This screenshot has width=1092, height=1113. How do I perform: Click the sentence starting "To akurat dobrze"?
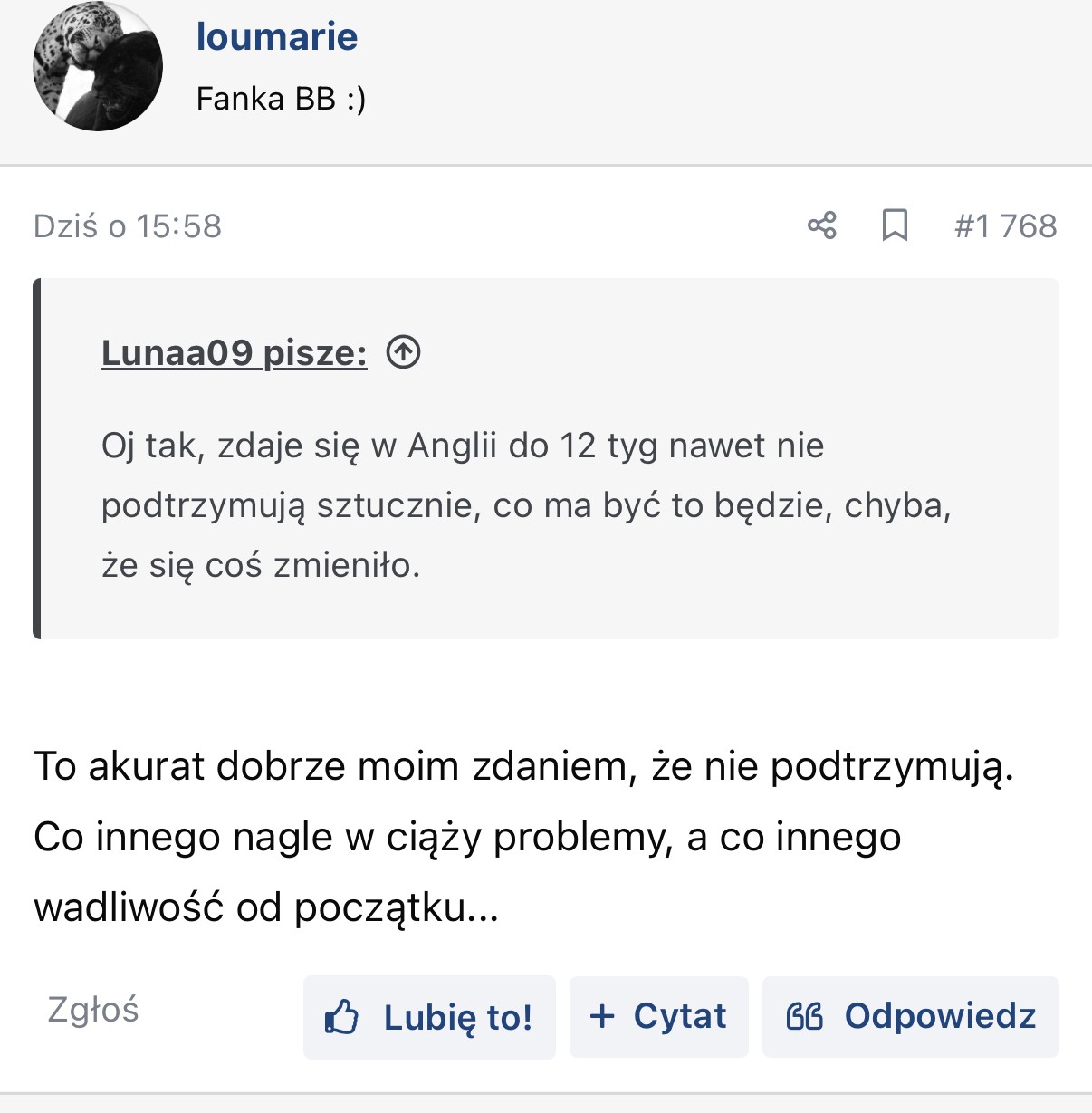click(523, 766)
